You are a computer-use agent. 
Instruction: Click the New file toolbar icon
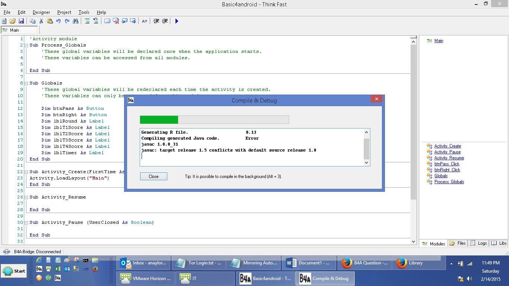[x=4, y=21]
